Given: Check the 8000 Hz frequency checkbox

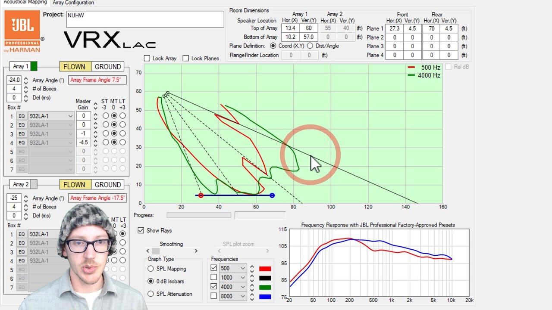Looking at the screenshot, I should pyautogui.click(x=214, y=296).
